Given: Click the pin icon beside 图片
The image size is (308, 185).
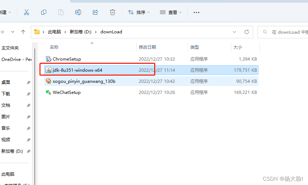Looking at the screenshot, I should tap(28, 117).
